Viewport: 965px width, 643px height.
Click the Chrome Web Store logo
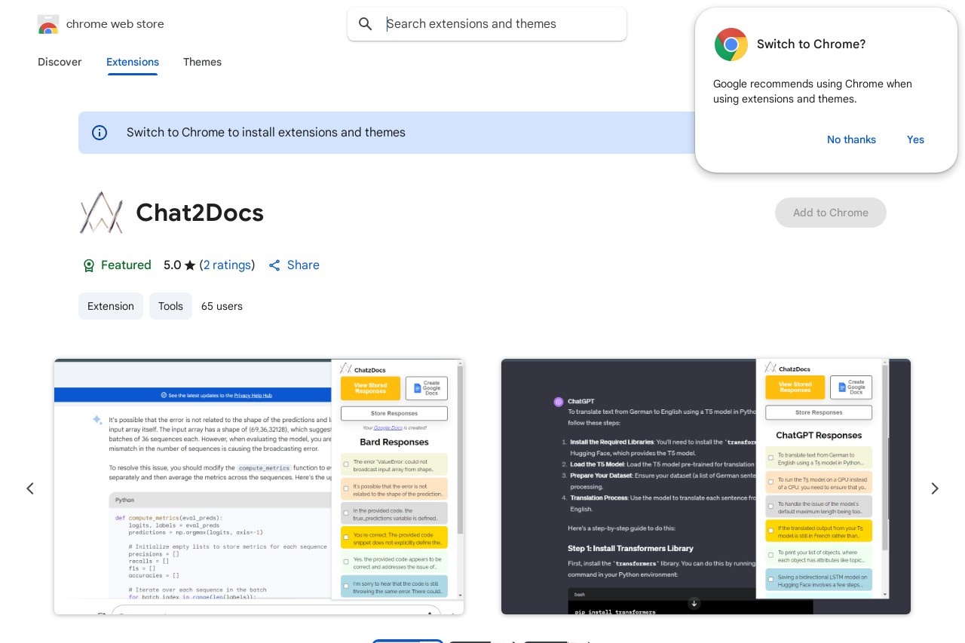tap(48, 24)
